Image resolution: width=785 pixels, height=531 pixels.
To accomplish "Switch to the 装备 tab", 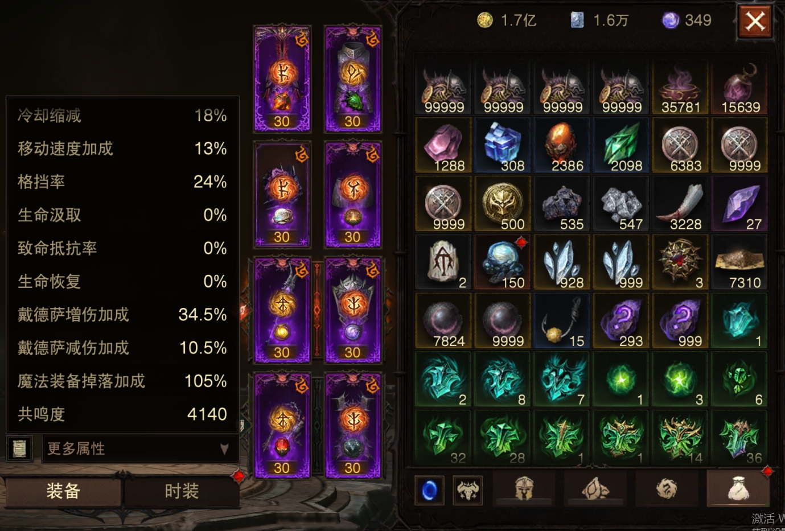I will [63, 491].
